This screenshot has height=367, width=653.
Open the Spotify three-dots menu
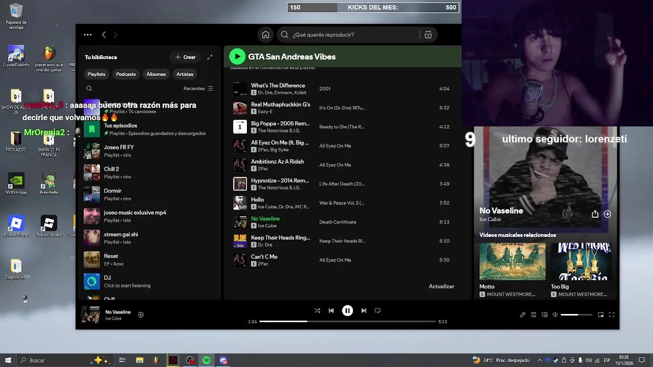tap(88, 35)
